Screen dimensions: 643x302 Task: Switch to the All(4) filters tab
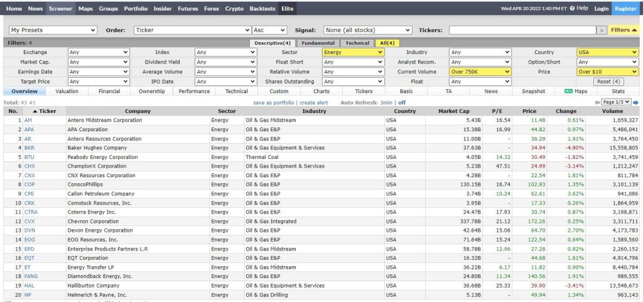tap(387, 43)
